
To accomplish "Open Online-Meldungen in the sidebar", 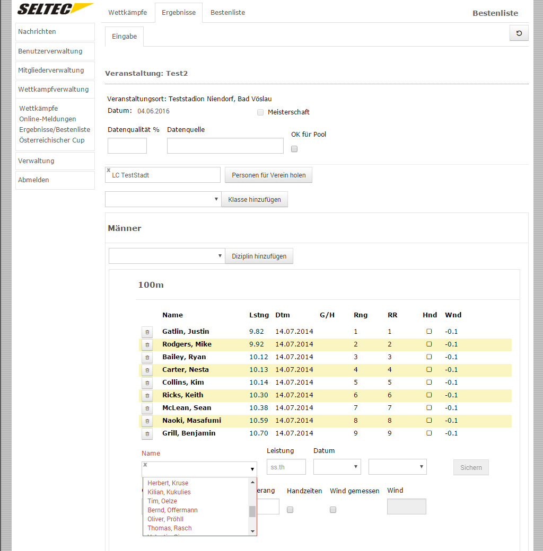I will [x=48, y=119].
